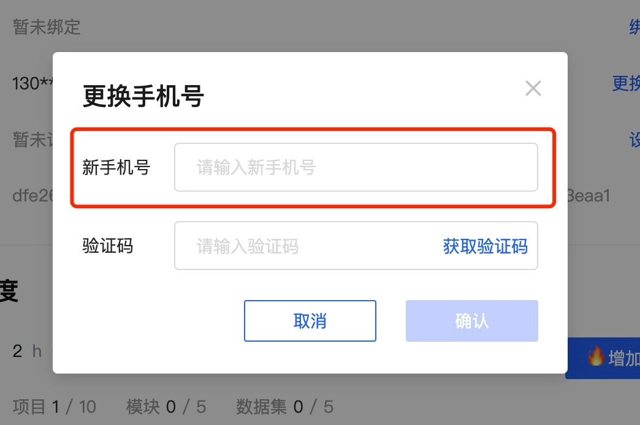The height and width of the screenshot is (425, 640).
Task: Close the 更换手机号 dialog via the X icon
Action: click(x=533, y=88)
